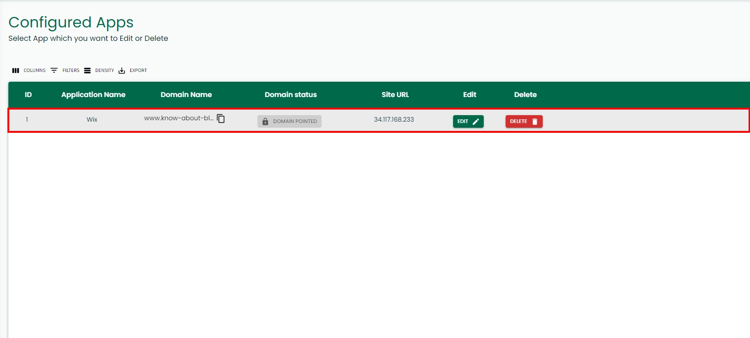
Task: Click the Edit button for Wix
Action: 468,121
